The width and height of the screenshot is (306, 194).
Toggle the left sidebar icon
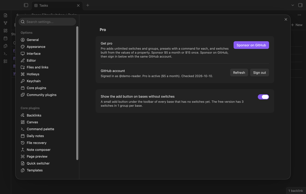coord(26,5)
